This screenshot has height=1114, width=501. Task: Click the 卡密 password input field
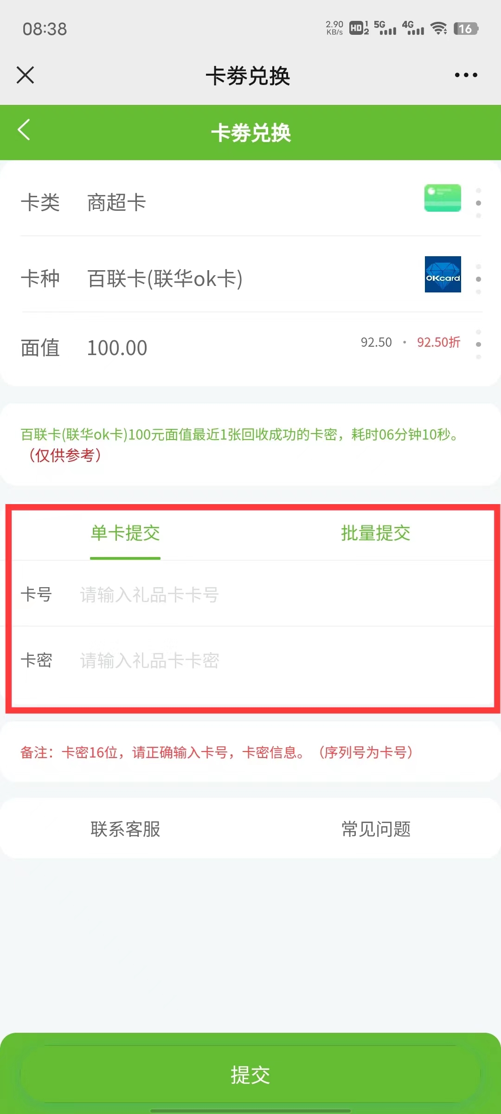[x=232, y=661]
